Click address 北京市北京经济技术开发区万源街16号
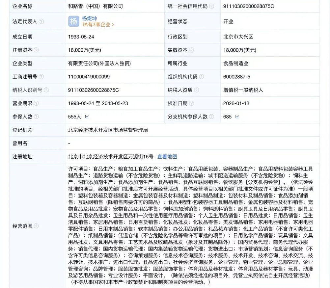The height and width of the screenshot is (288, 330). 111,157
